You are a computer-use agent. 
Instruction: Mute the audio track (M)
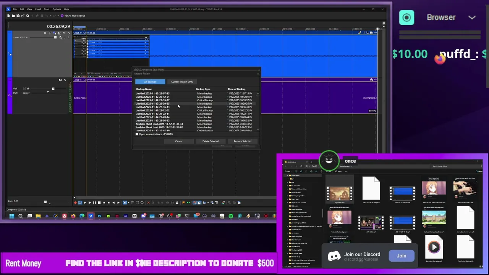point(60,80)
